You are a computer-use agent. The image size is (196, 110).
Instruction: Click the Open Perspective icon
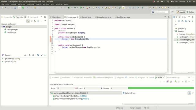(172, 12)
